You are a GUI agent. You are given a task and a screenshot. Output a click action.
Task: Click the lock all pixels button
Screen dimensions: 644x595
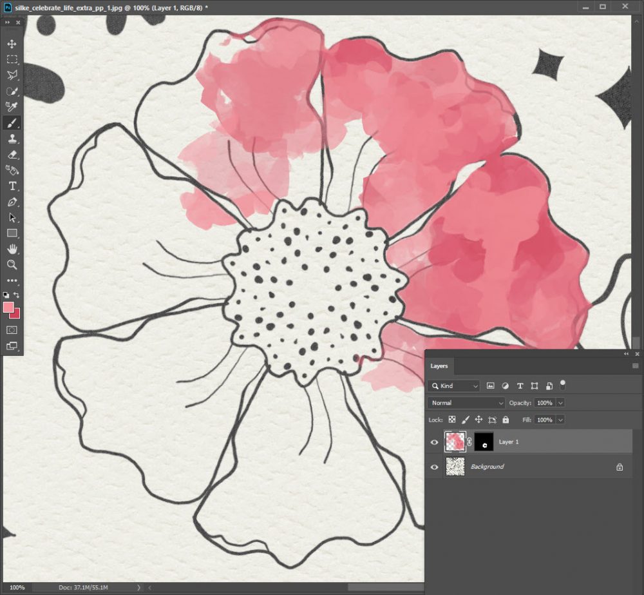(506, 420)
